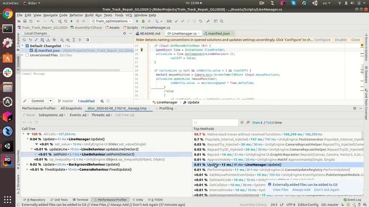Open the Commit button dropdown arrow
369x207 pixels.
click(50, 101)
